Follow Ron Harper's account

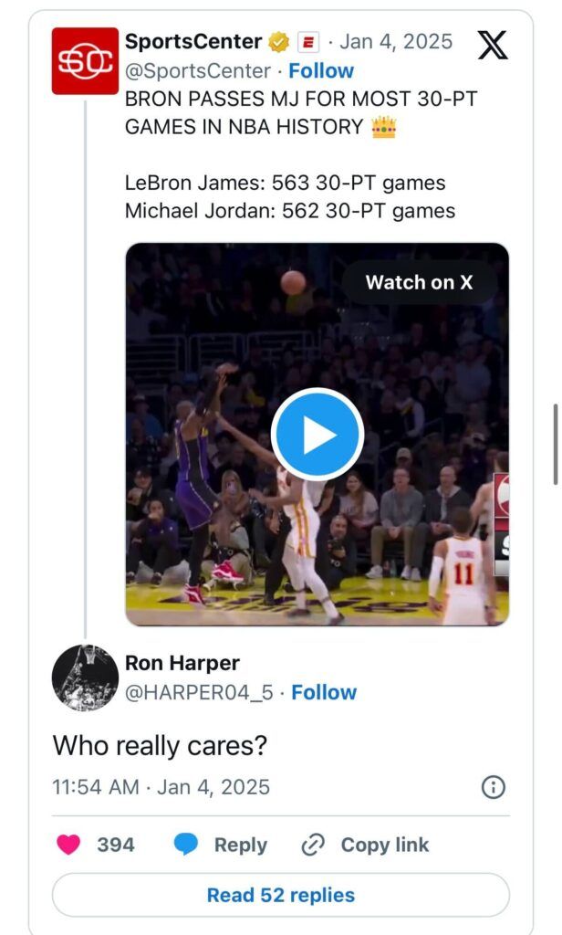pos(324,692)
